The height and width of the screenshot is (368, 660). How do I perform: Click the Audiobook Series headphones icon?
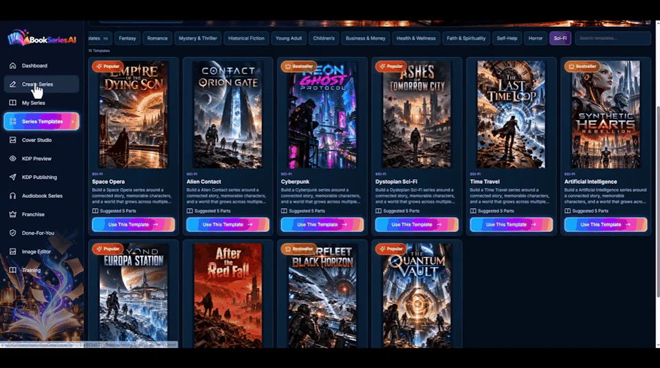pos(13,196)
